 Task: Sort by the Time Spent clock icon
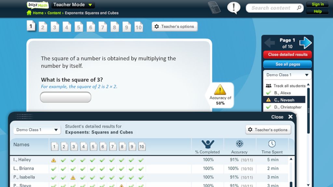[x=272, y=144]
